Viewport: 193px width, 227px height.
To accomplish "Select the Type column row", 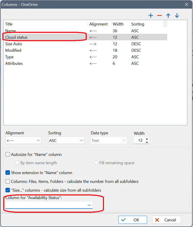I will [85, 57].
